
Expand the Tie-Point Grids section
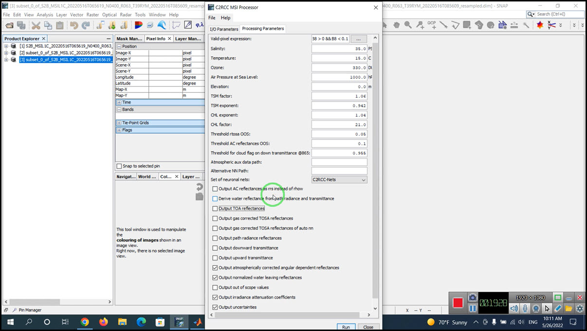coord(119,123)
